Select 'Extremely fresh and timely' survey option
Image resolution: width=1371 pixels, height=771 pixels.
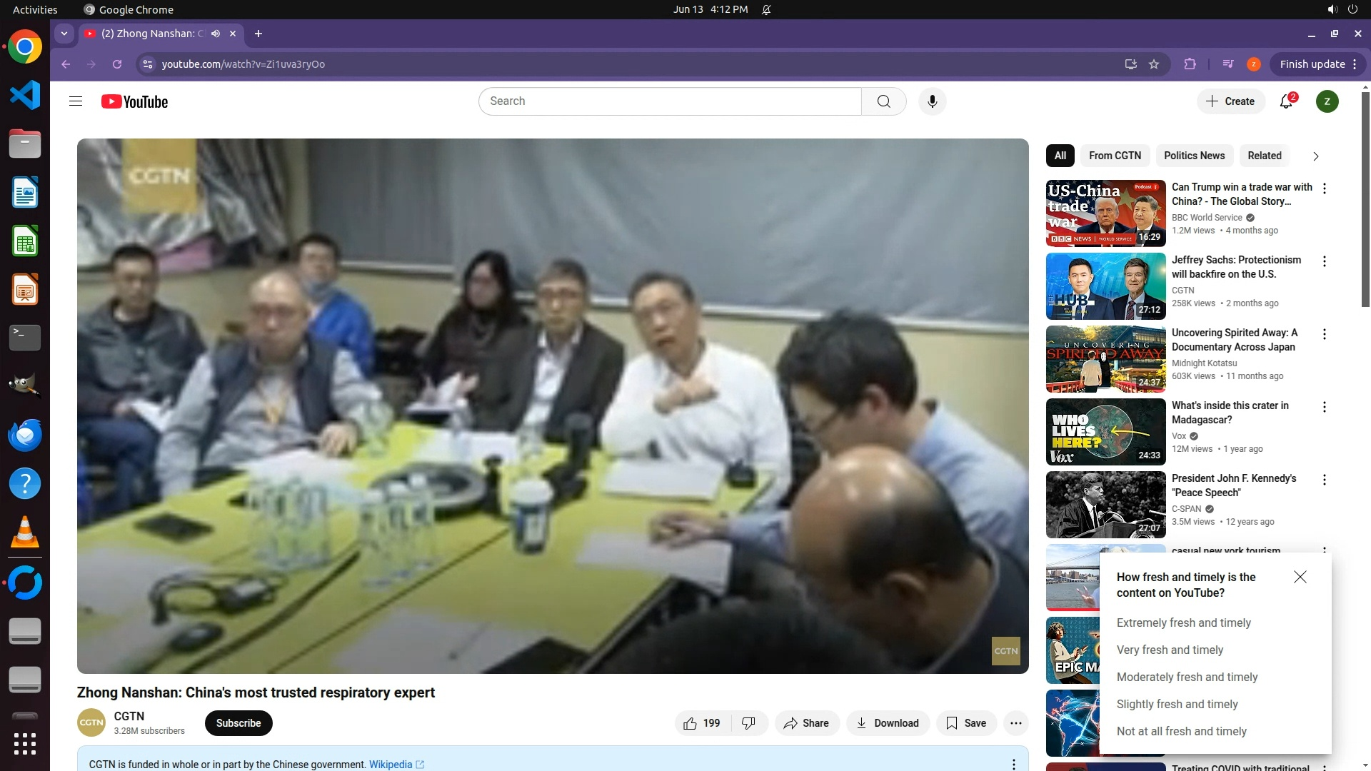(1183, 623)
